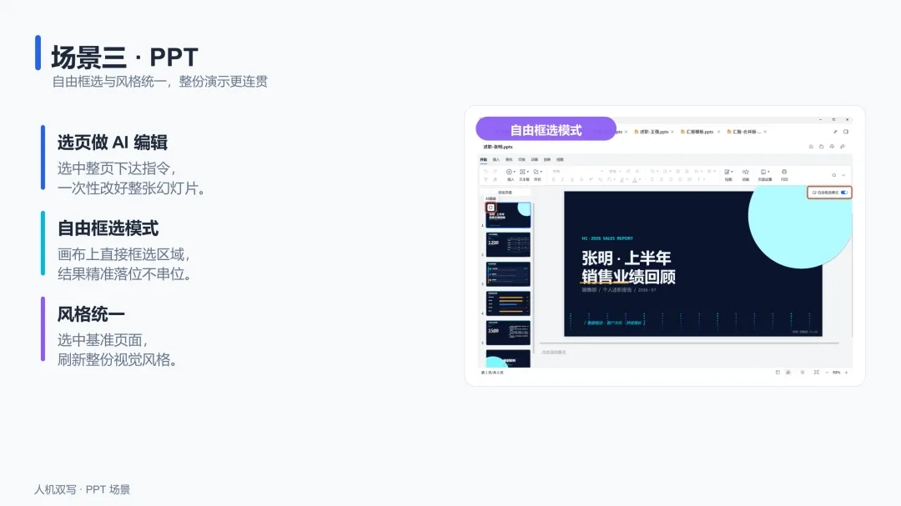Screen dimensions: 901x506
Task: Close the 汇报模板.pptx document tab
Action: pyautogui.click(x=718, y=132)
